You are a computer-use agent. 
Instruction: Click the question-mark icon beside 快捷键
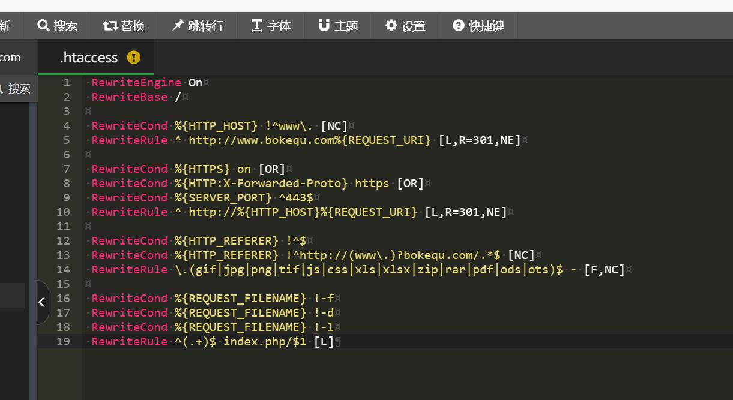tap(458, 26)
